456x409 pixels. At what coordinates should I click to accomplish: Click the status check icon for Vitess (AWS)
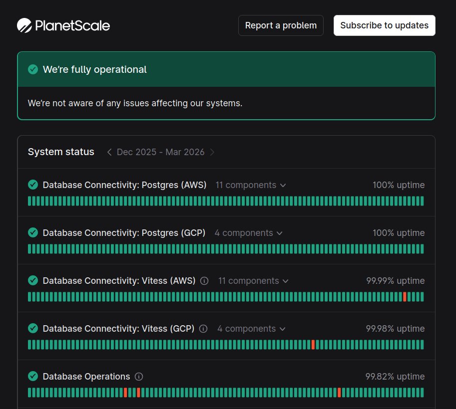(33, 281)
